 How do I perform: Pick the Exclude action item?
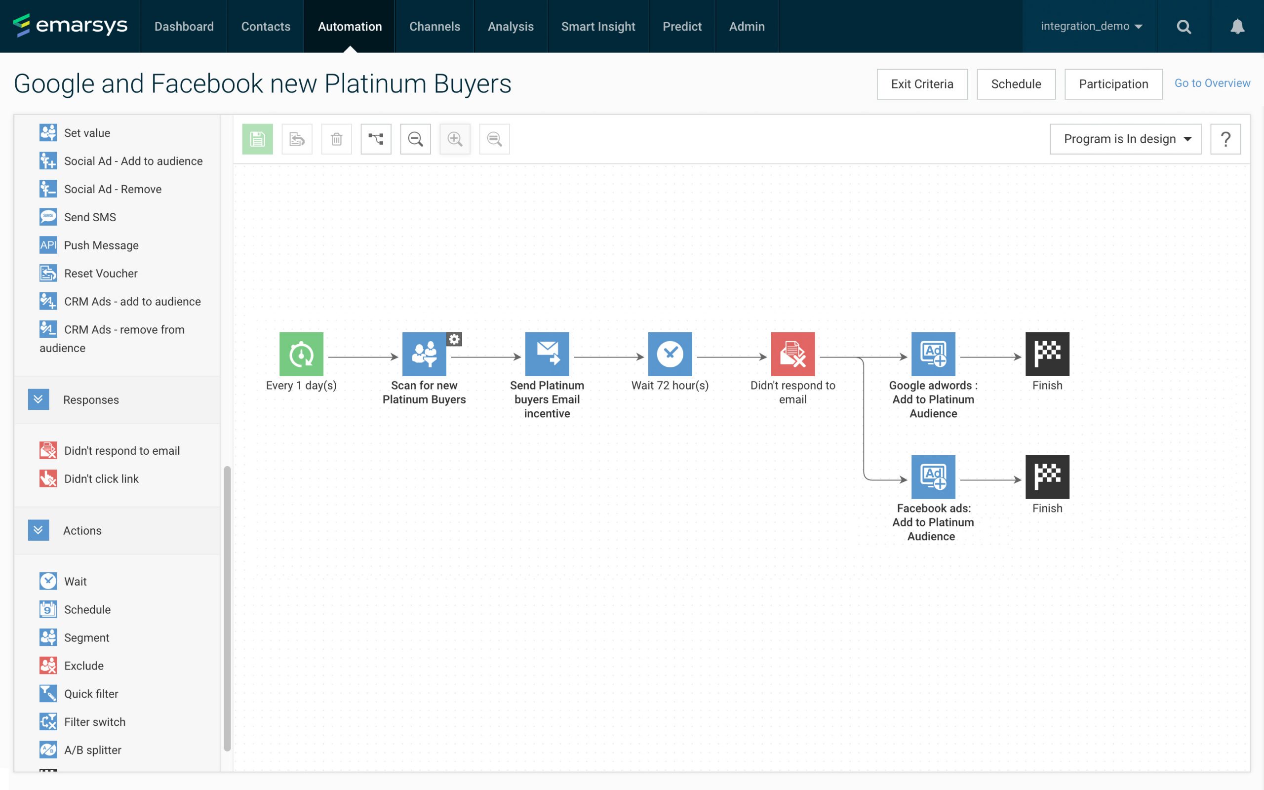[x=72, y=666]
